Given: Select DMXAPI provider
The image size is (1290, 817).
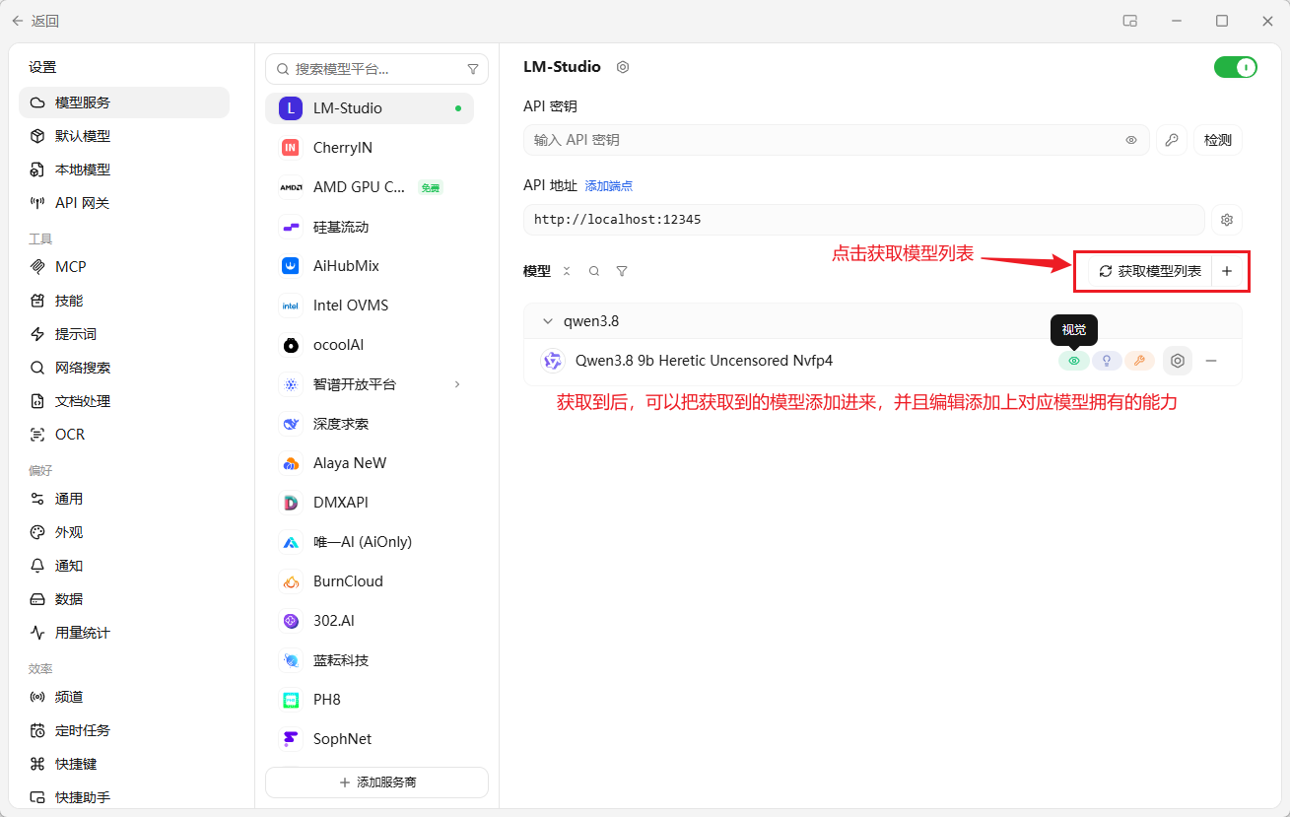Looking at the screenshot, I should pos(370,503).
